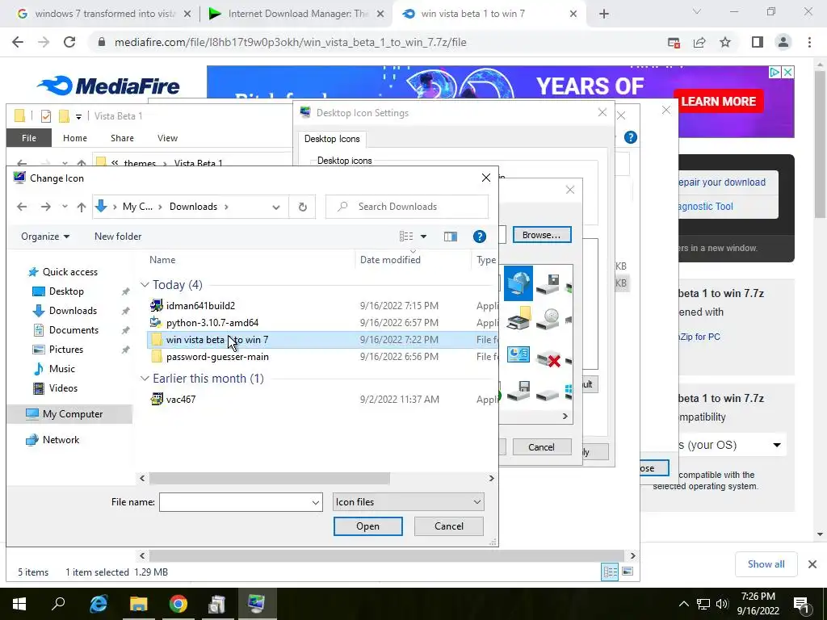Screen dimensions: 827x620
Task: Show hidden system tray icons
Action: 683,604
